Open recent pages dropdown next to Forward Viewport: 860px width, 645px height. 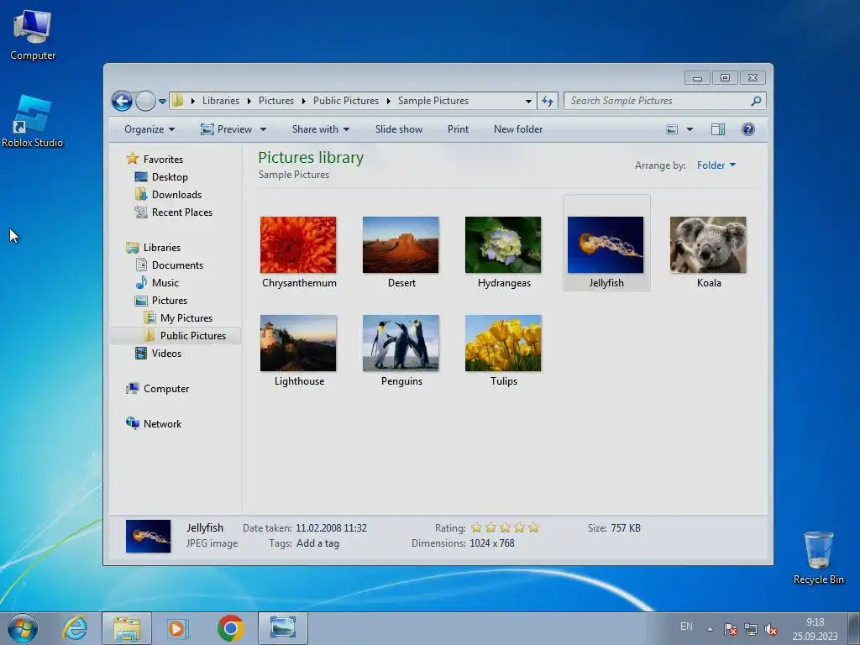[162, 102]
